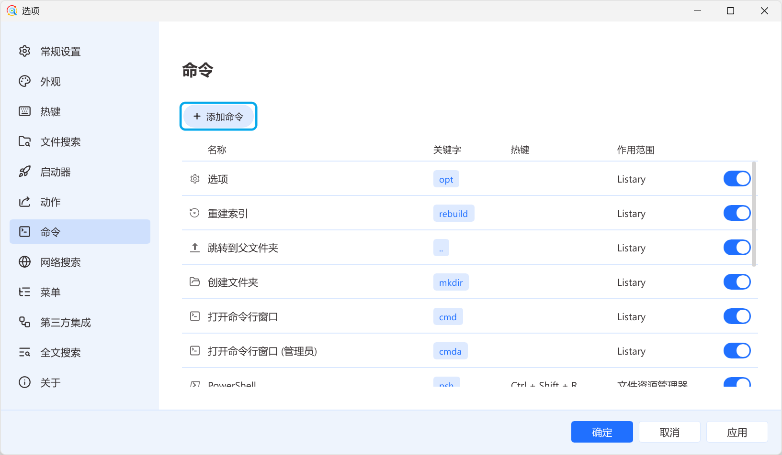
Task: Click the 命令 terminal icon in sidebar
Action: (x=24, y=232)
